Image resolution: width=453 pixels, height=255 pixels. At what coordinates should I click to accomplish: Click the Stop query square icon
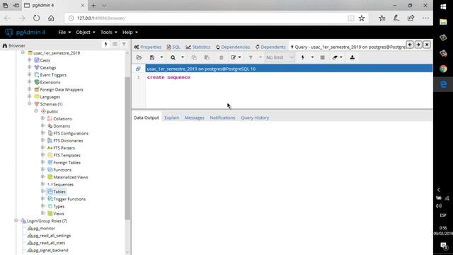click(x=323, y=57)
